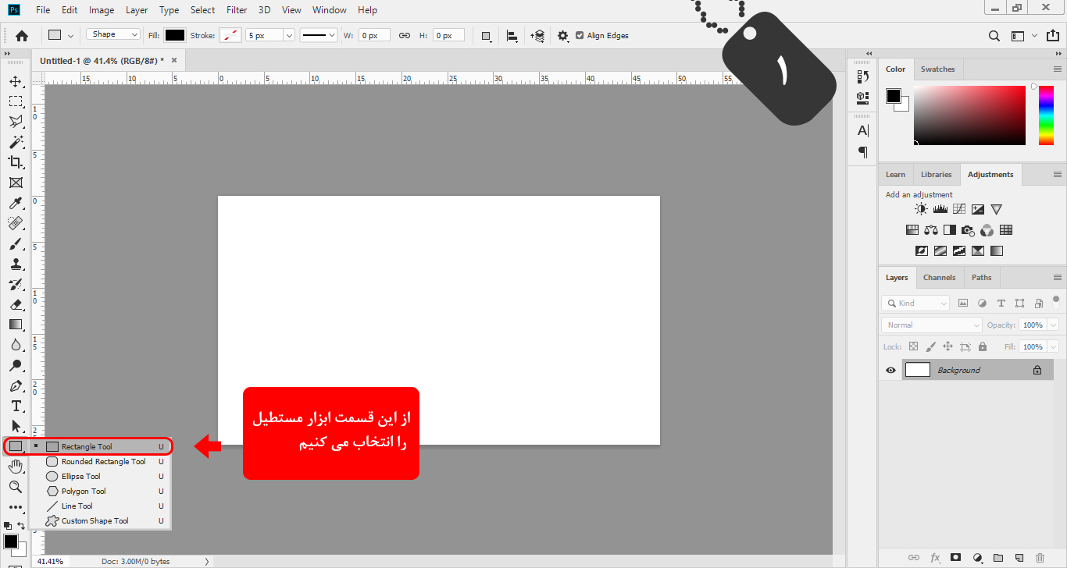1067x568 pixels.
Task: Toggle the Align Edges checkbox
Action: click(x=580, y=35)
